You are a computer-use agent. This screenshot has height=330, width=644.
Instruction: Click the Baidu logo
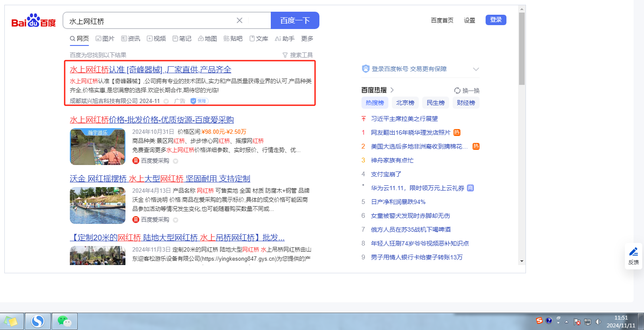click(33, 21)
